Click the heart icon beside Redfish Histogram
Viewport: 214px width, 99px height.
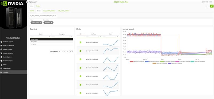1,53
